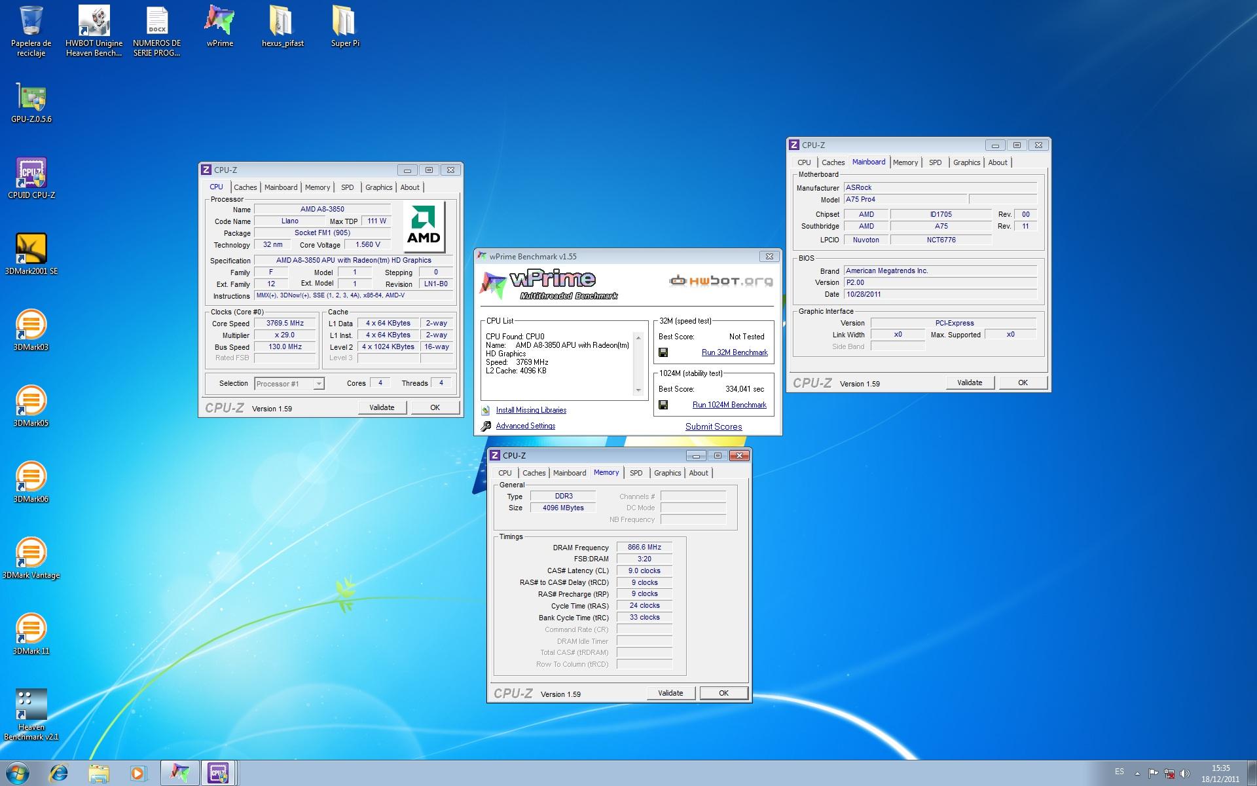Open the 3DMark05 shortcut

(x=31, y=406)
